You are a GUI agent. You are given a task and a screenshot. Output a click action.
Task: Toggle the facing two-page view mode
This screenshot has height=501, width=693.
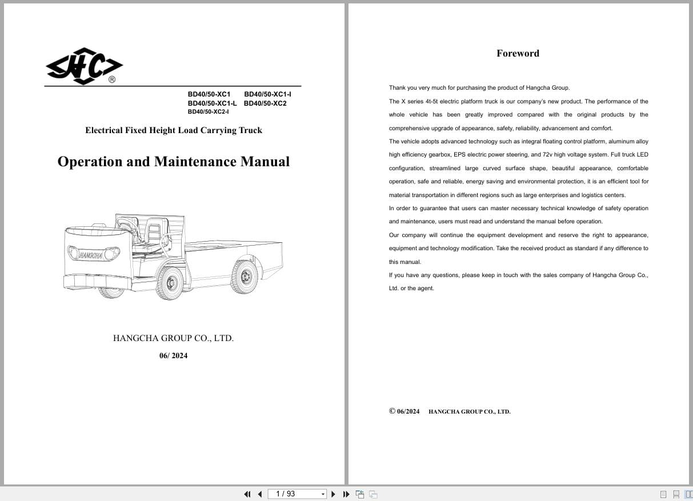click(x=689, y=494)
